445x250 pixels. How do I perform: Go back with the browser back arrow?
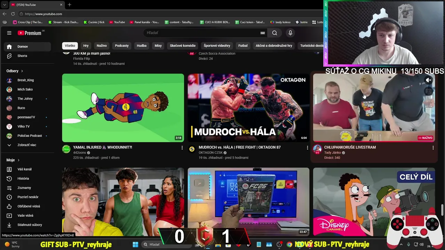point(5,14)
